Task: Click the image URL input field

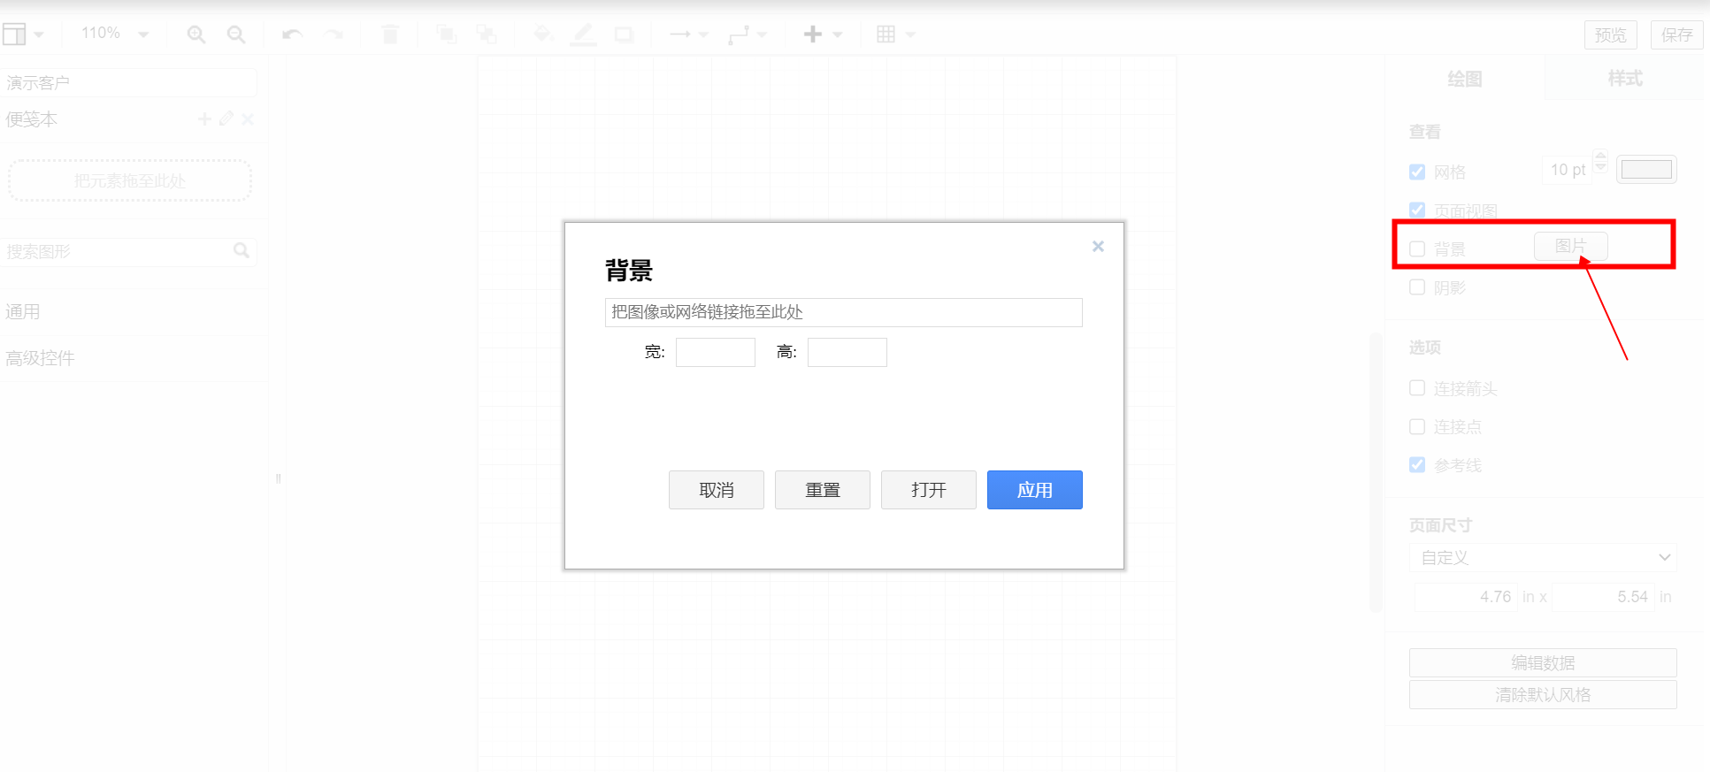Action: pyautogui.click(x=843, y=312)
